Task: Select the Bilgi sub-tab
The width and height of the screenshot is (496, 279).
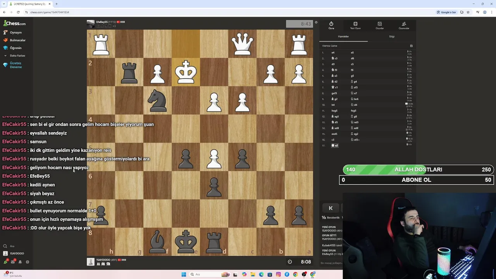Action: pyautogui.click(x=392, y=36)
